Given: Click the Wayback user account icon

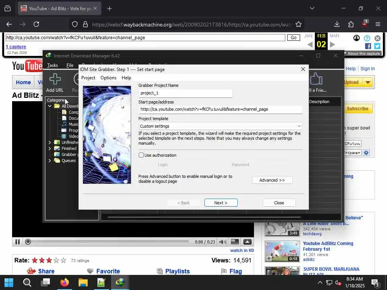Looking at the screenshot, I should pyautogui.click(x=356, y=38).
